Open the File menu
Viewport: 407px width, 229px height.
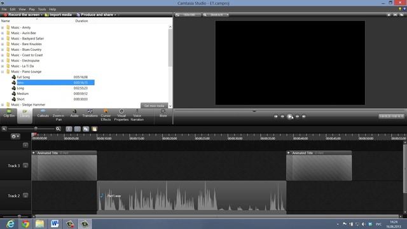coord(4,9)
